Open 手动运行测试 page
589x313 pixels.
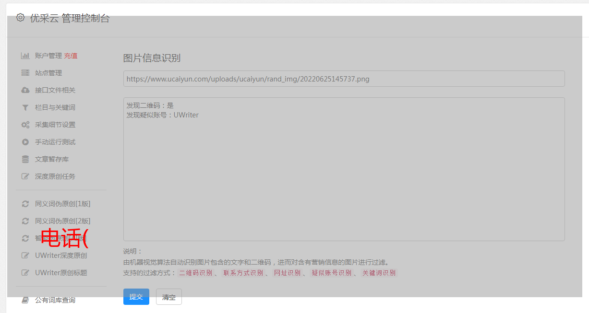[x=55, y=142]
